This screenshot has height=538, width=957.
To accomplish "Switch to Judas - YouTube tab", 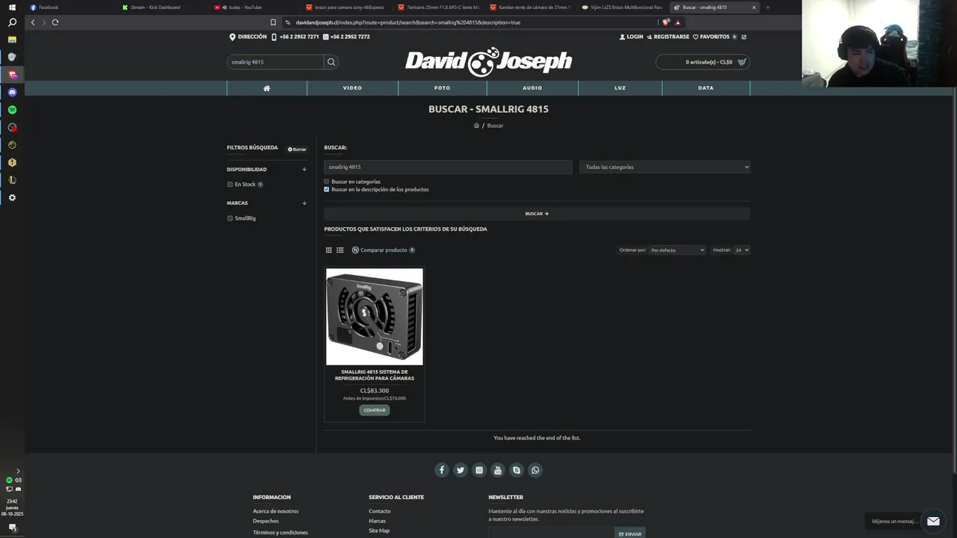I will coord(253,7).
